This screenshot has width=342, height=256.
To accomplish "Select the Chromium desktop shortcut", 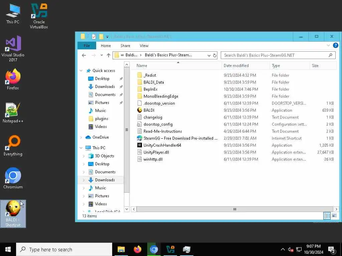I will (13, 178).
